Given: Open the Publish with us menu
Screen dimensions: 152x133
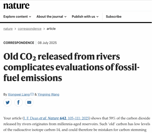Looking at the screenshot, I should click(x=85, y=16).
